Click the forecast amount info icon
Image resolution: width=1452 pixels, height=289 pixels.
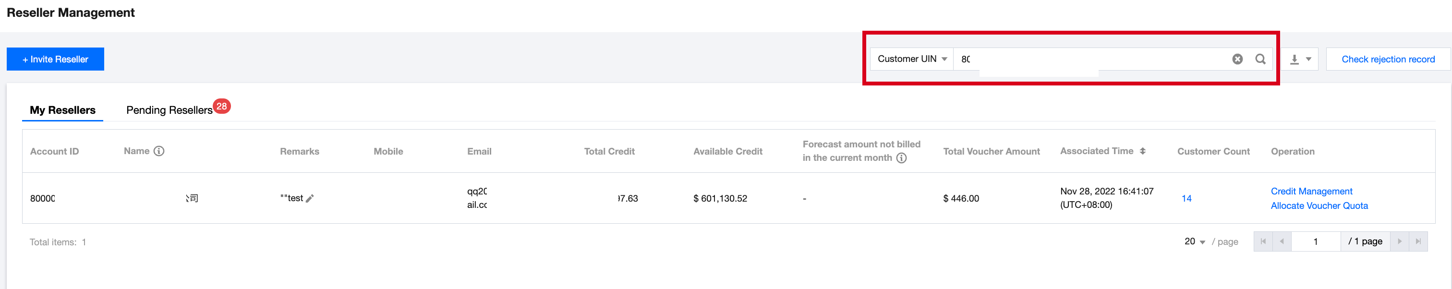(902, 158)
